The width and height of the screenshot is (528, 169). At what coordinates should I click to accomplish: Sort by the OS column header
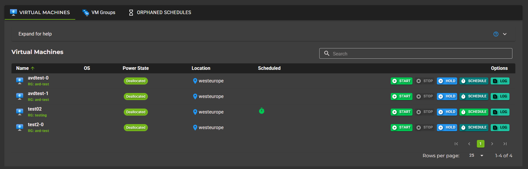[87, 68]
